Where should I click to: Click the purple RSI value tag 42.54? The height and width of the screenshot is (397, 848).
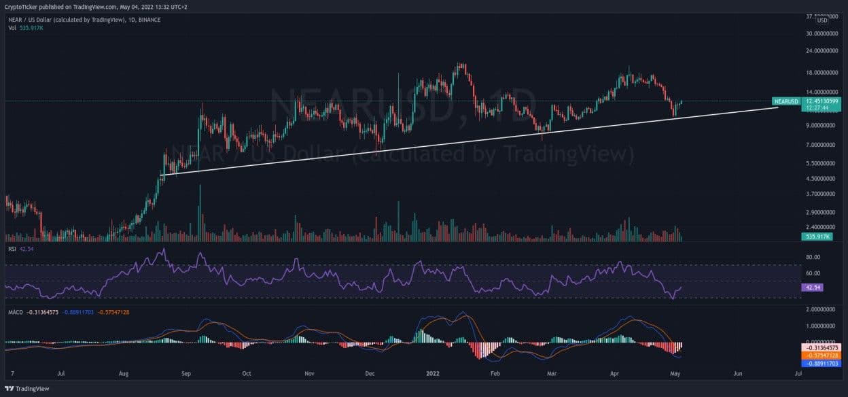[x=813, y=288]
